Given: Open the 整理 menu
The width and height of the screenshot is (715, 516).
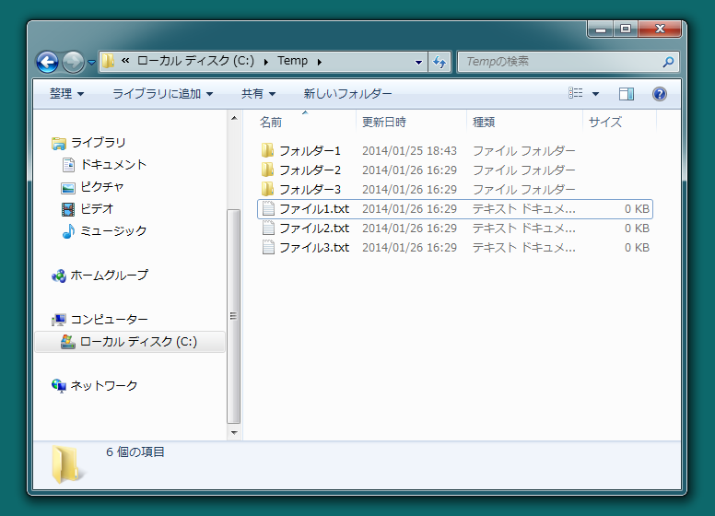Looking at the screenshot, I should (x=66, y=93).
